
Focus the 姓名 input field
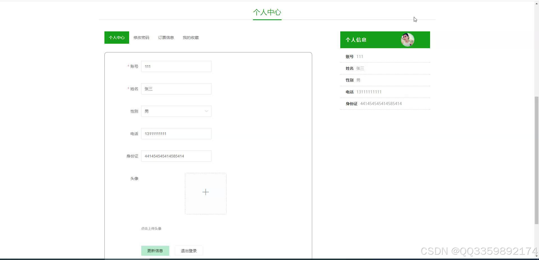point(176,89)
